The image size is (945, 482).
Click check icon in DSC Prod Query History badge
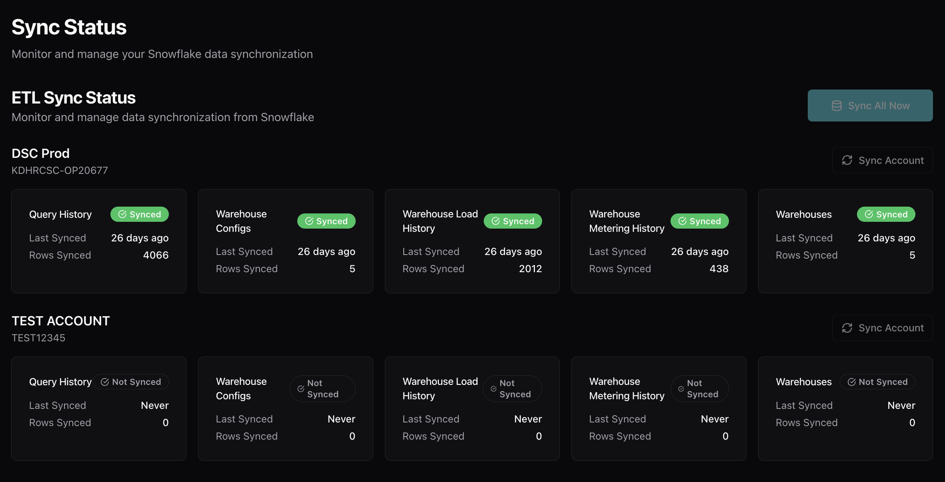[122, 214]
